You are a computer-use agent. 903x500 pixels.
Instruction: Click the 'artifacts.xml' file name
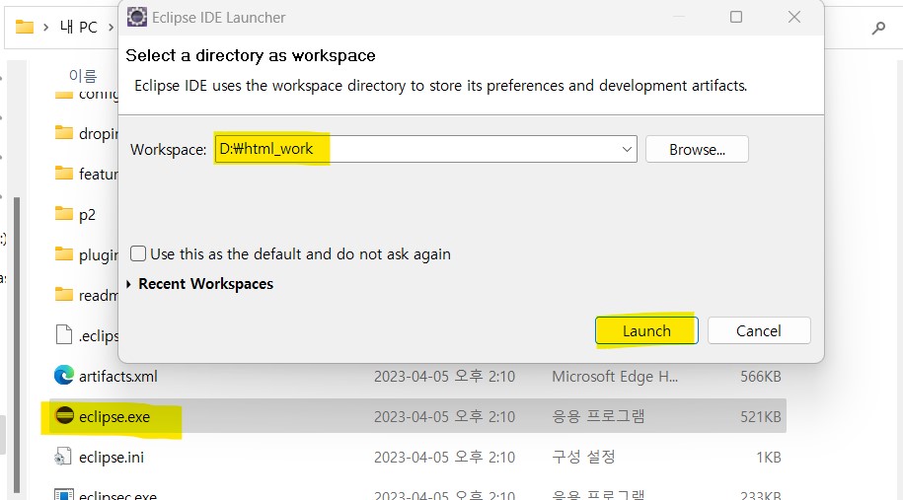pyautogui.click(x=118, y=377)
